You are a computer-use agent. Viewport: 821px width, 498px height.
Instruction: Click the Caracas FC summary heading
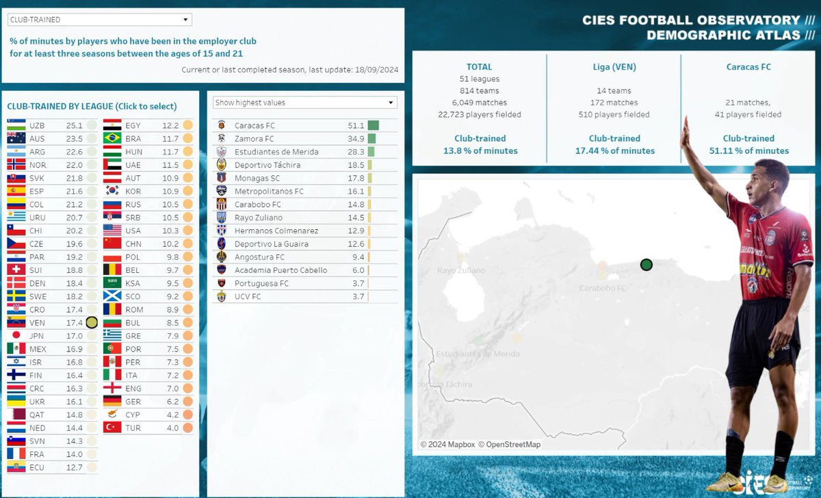click(748, 67)
